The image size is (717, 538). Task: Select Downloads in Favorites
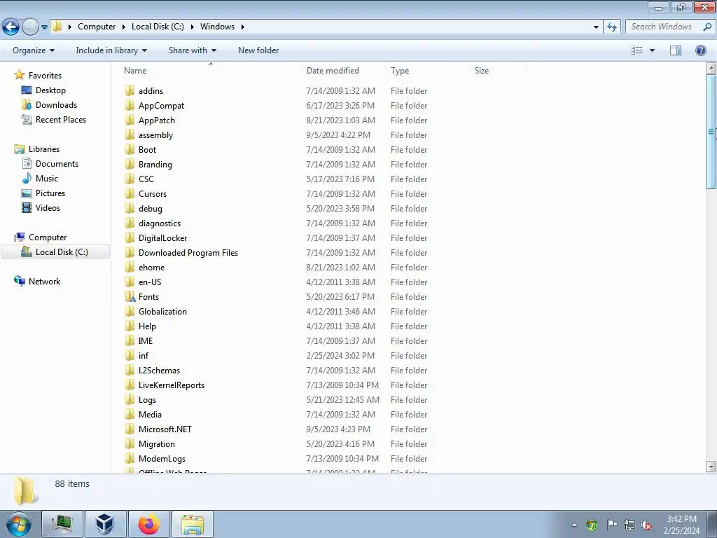(56, 105)
